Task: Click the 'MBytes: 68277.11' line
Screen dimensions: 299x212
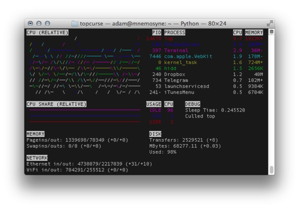Action: click(x=185, y=146)
